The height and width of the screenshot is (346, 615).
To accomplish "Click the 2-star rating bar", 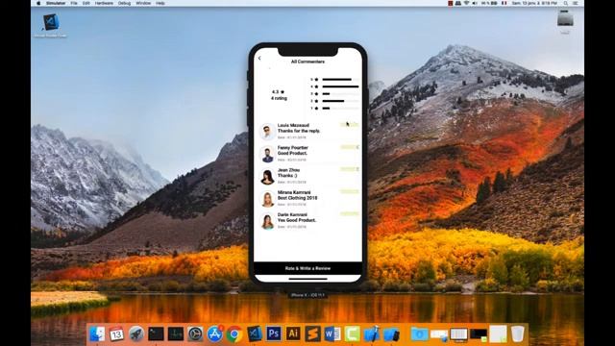I will click(340, 101).
